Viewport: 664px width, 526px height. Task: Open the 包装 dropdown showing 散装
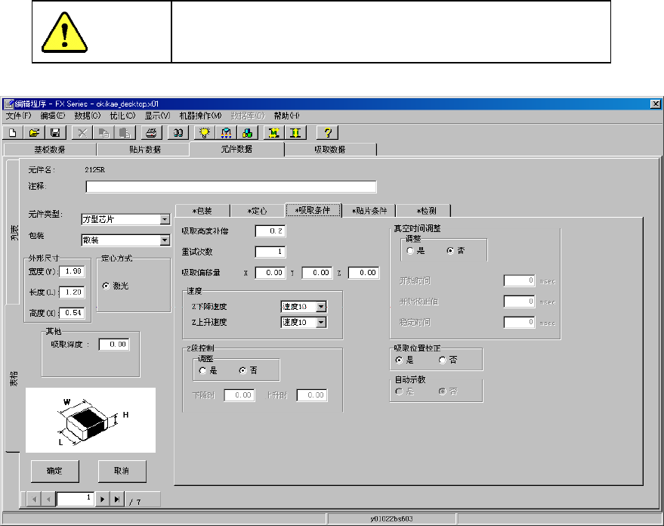point(165,240)
